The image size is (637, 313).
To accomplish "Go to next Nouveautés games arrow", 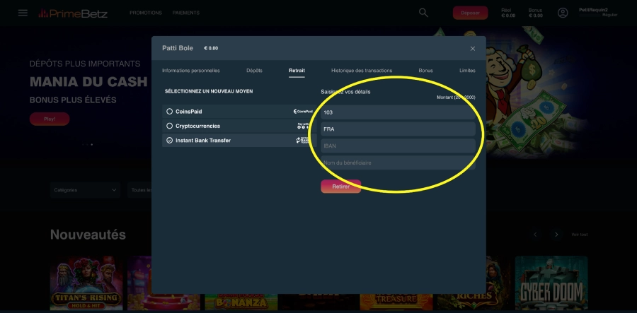I will (x=556, y=235).
